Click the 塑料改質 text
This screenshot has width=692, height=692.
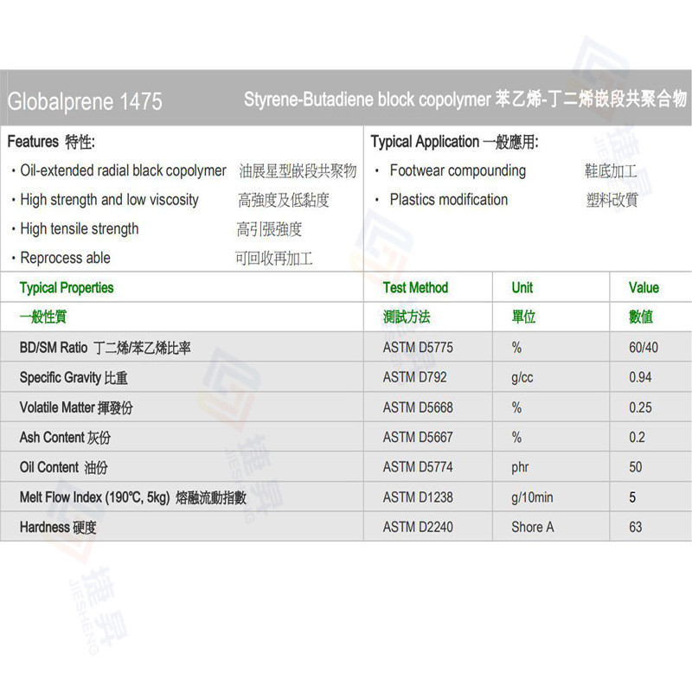[x=612, y=200]
